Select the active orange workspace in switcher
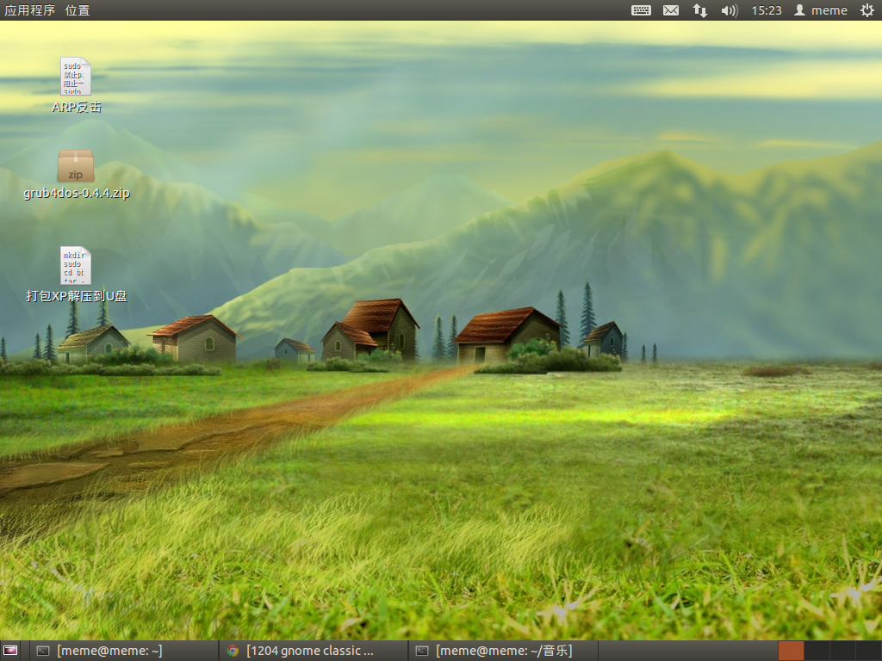Viewport: 882px width, 661px height. coord(791,651)
